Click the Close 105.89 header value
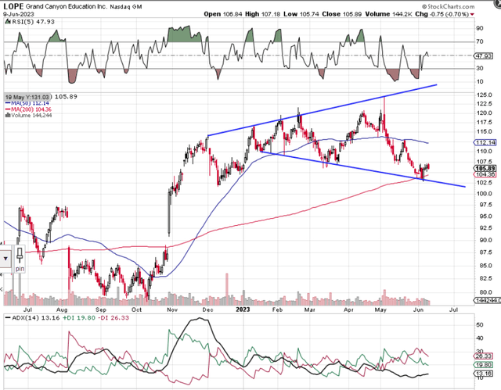The image size is (501, 390). (342, 14)
